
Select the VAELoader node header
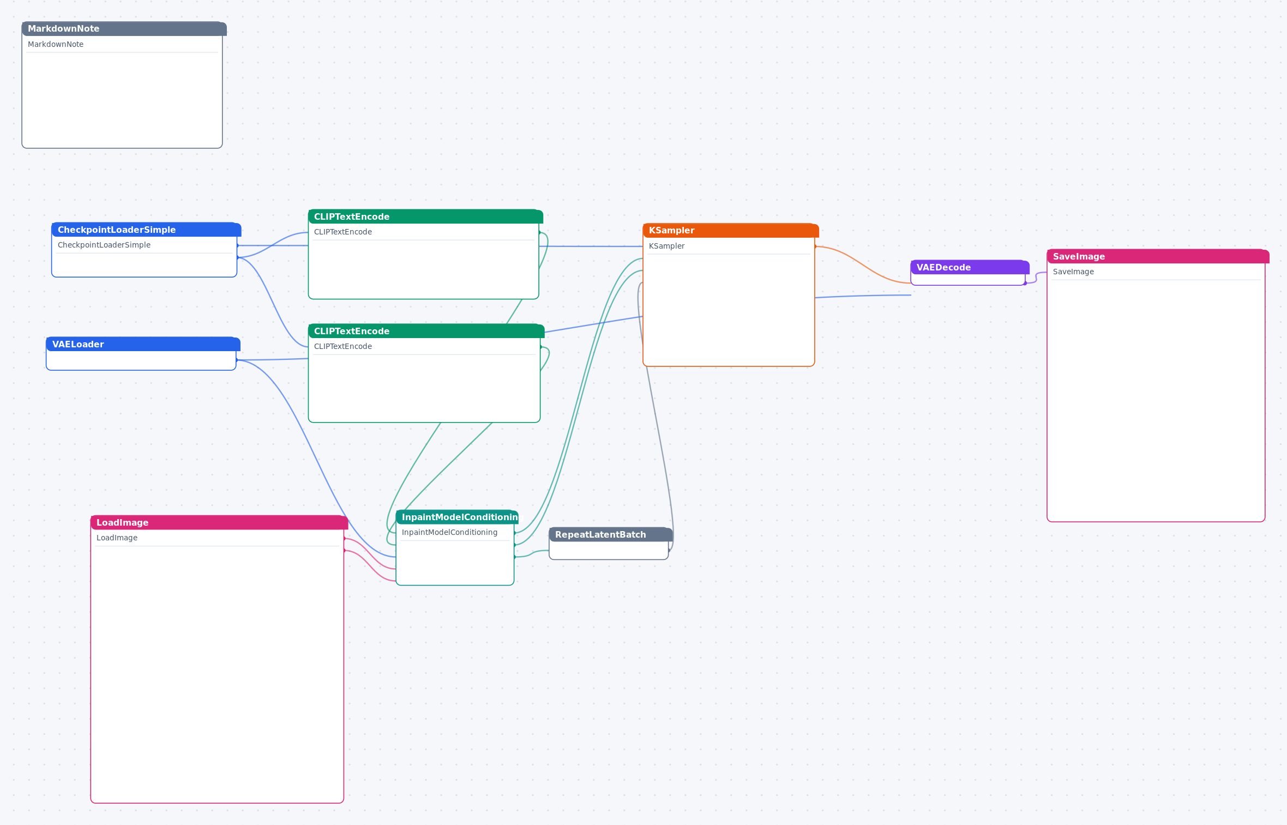pos(143,344)
